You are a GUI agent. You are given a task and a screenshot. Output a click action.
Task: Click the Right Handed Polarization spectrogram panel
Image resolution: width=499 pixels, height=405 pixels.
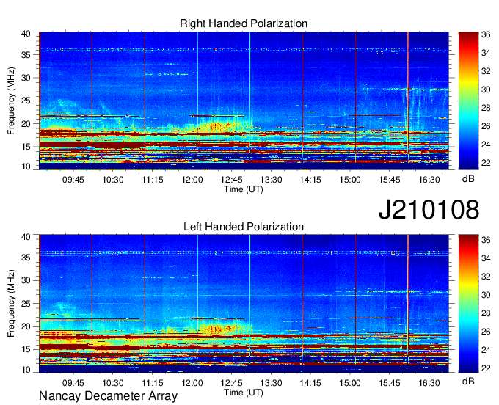coord(244,101)
